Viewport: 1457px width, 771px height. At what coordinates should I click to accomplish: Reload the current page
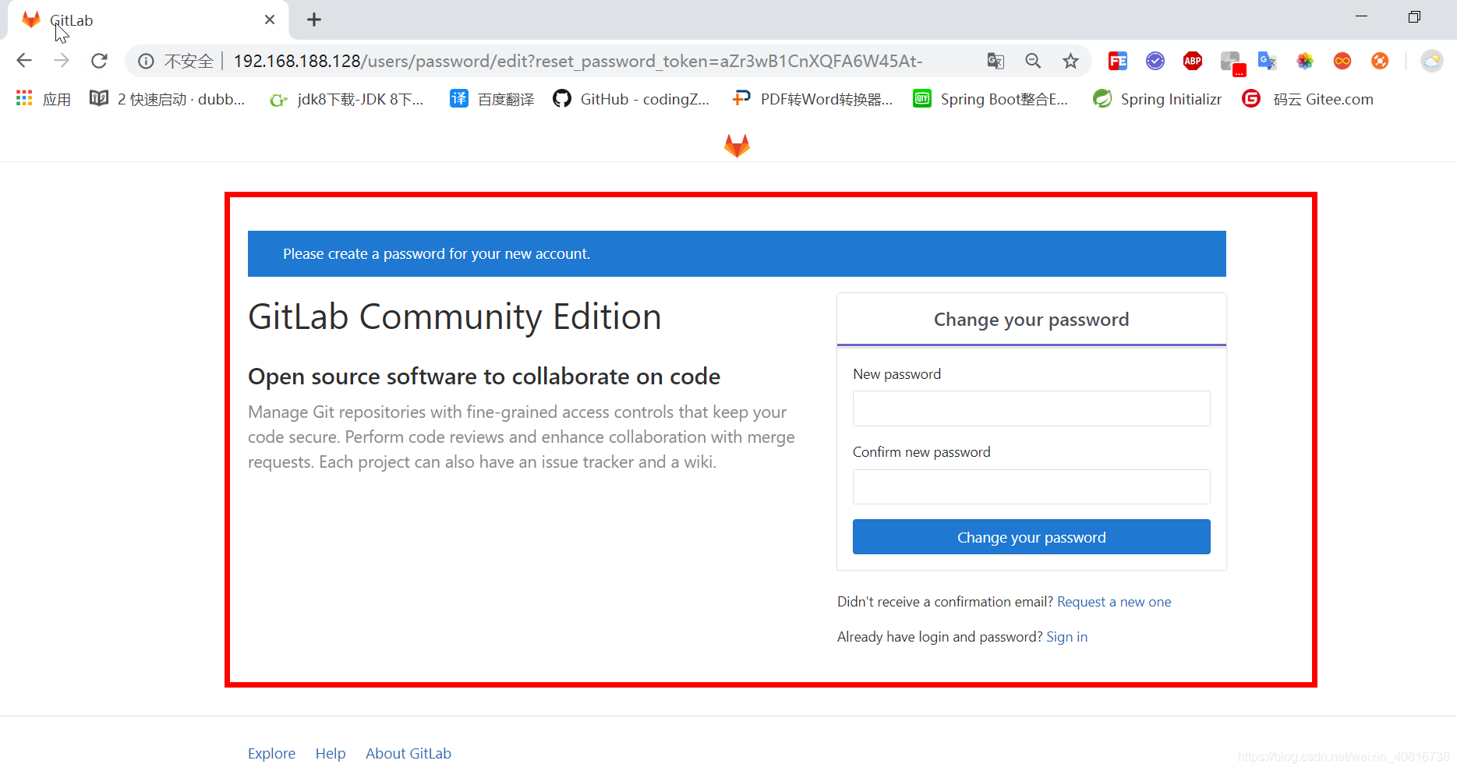99,61
